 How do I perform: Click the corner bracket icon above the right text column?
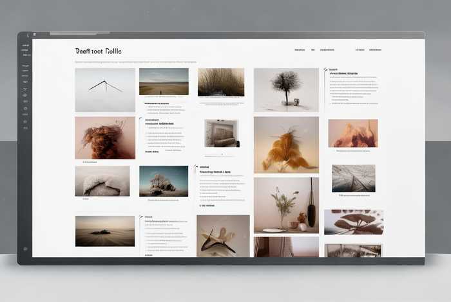(325, 69)
